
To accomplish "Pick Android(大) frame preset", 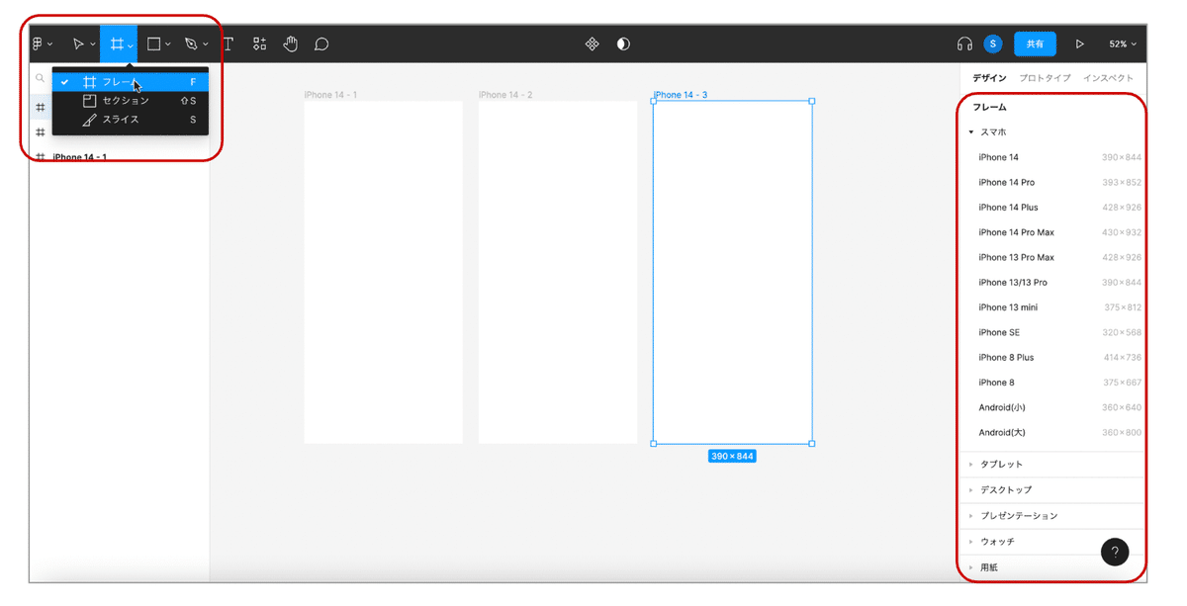I will [1053, 432].
